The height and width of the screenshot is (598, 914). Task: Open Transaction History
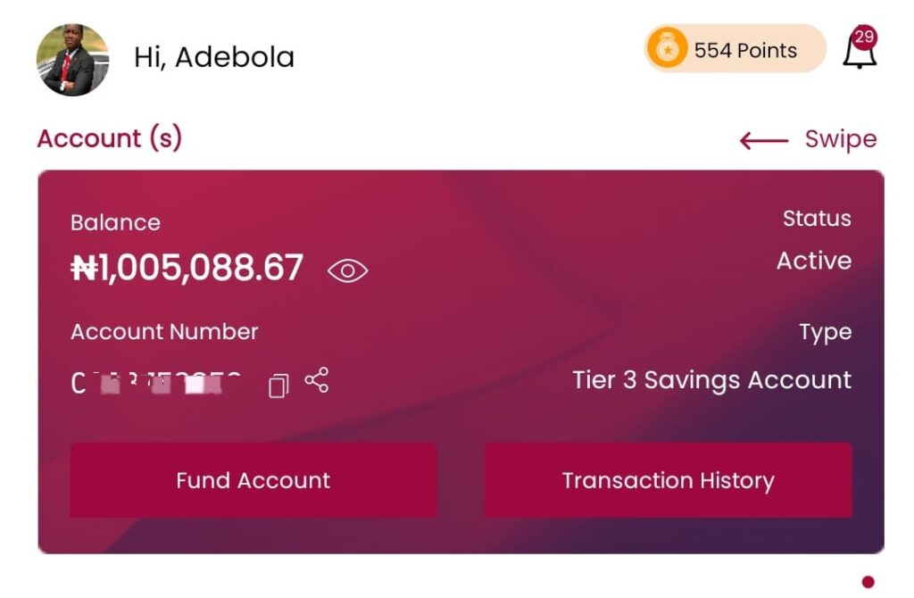click(668, 480)
